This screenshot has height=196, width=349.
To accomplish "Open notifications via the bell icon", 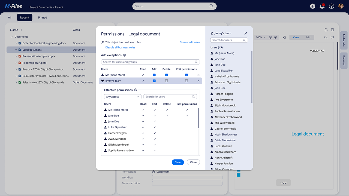I will tap(322, 6).
